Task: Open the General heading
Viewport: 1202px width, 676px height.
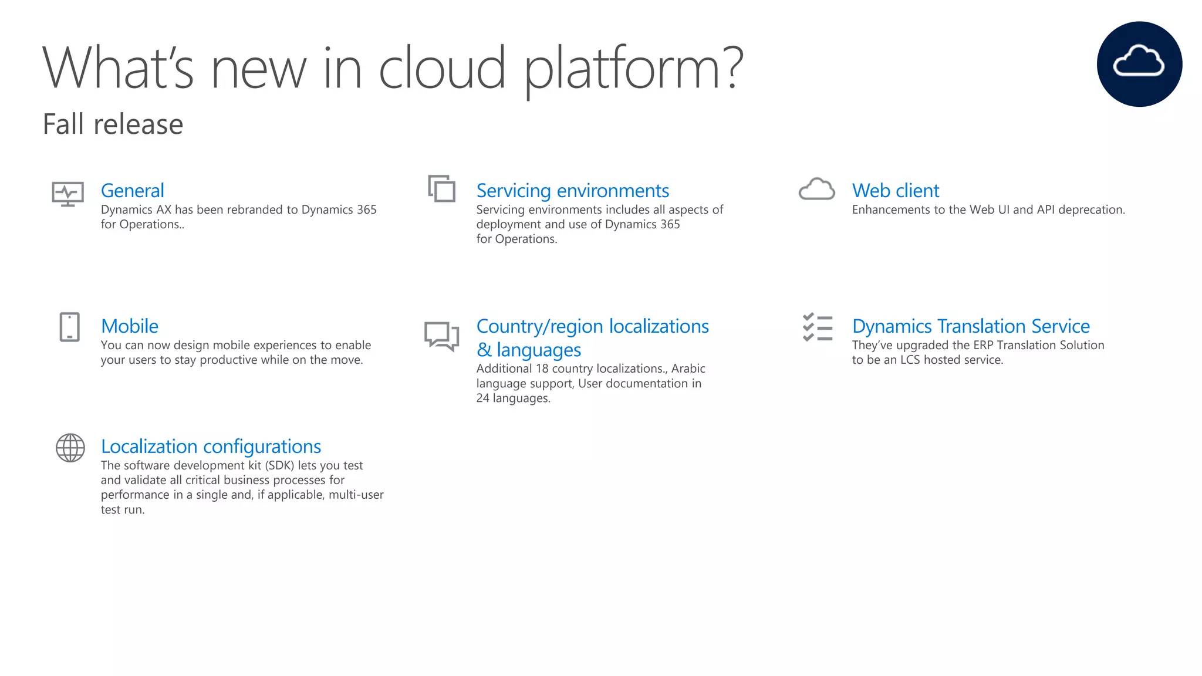Action: [x=133, y=191]
